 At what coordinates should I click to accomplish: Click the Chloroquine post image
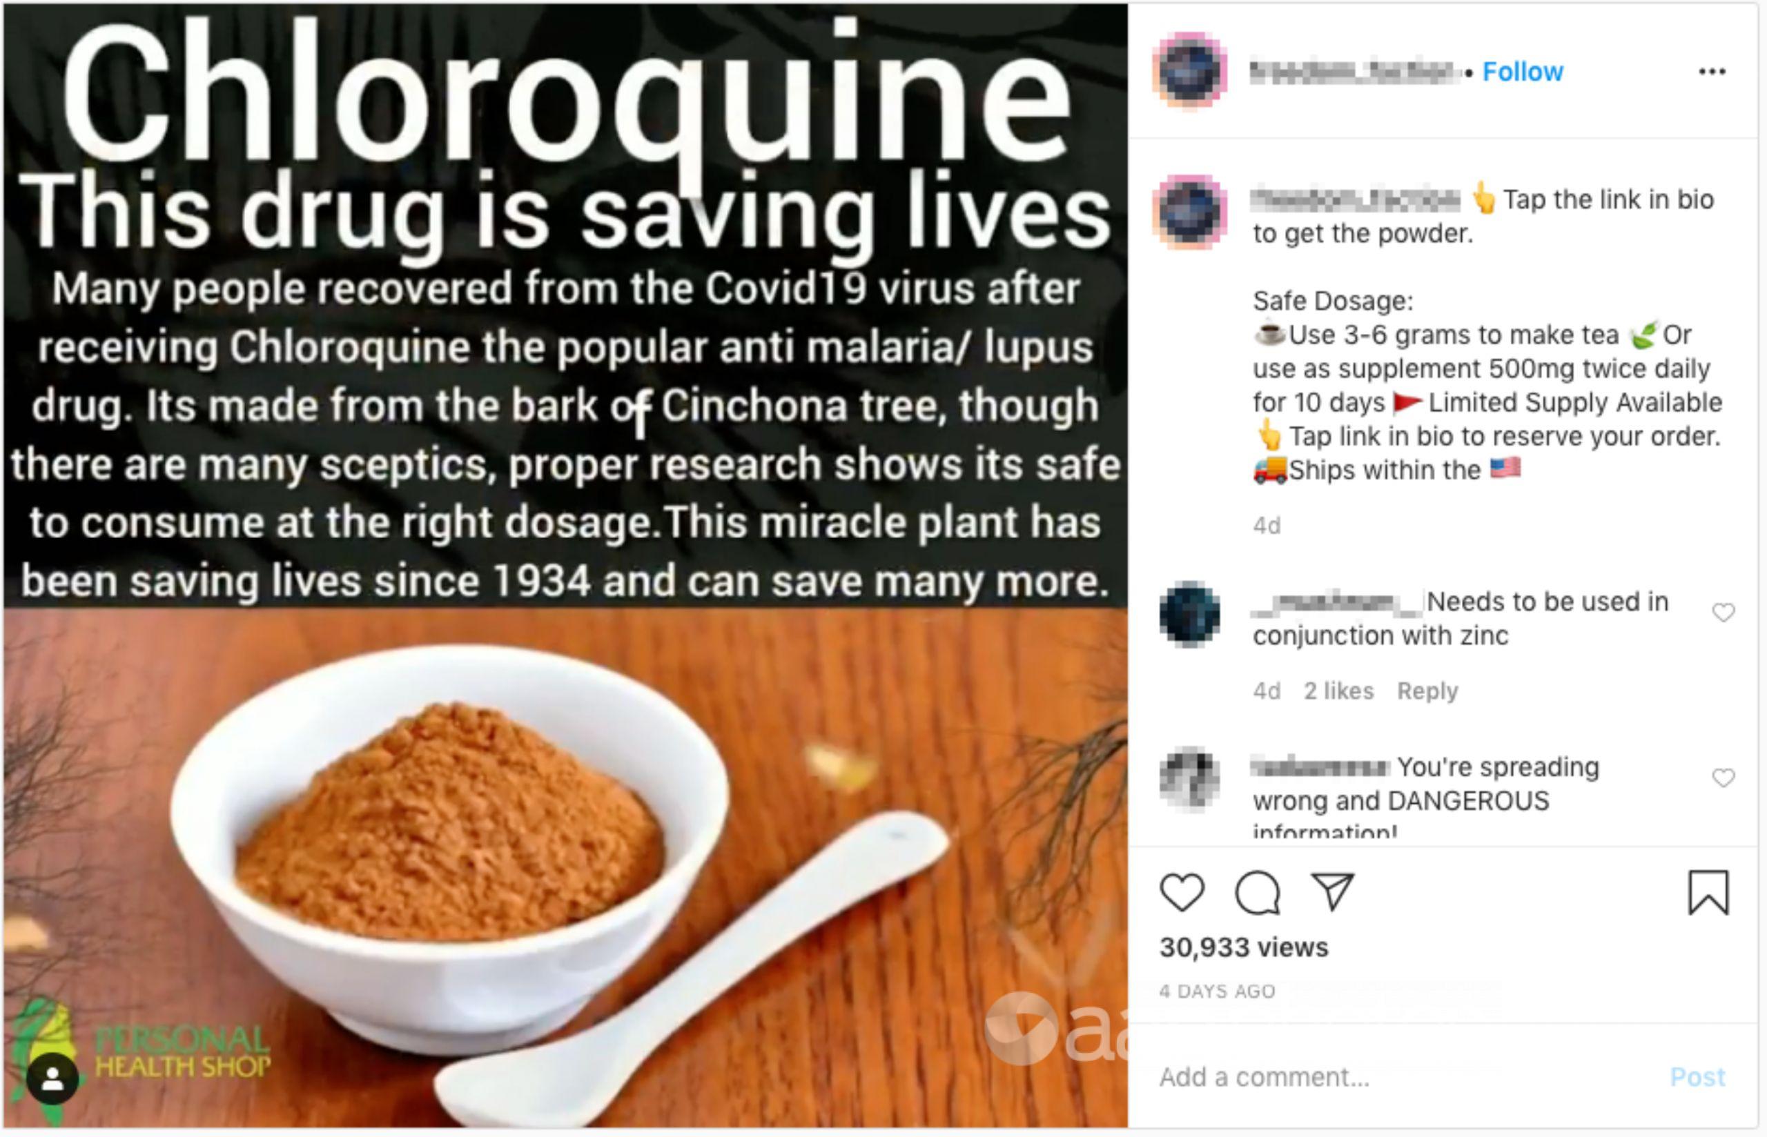pos(565,566)
